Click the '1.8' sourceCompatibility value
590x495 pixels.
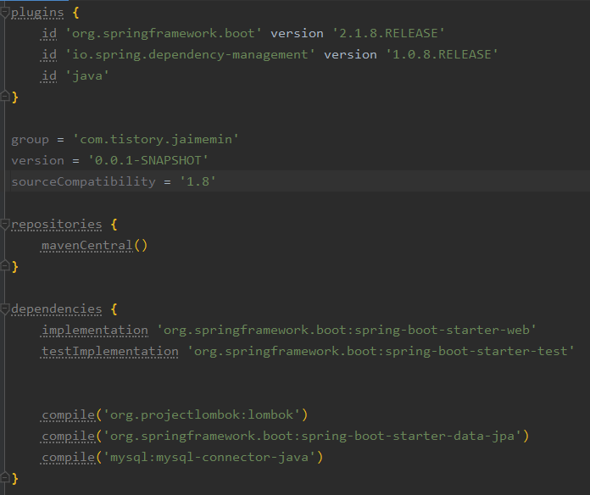[x=198, y=181]
